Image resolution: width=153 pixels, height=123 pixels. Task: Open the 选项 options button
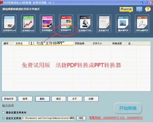click(25, 99)
